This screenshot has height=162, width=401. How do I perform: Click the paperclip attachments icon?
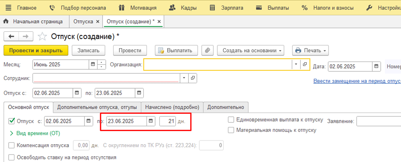(x=207, y=50)
